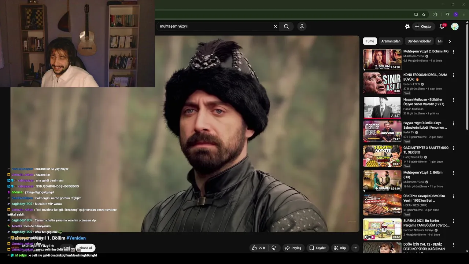
Task: Click the HERAN GEZİ (TRİP) channel name
Action: click(416, 205)
